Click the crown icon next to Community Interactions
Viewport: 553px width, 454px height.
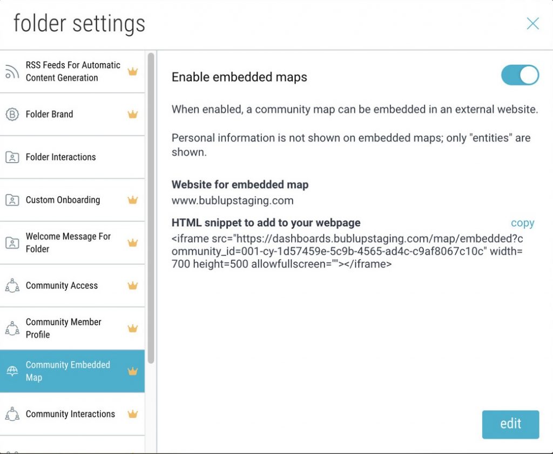point(132,414)
